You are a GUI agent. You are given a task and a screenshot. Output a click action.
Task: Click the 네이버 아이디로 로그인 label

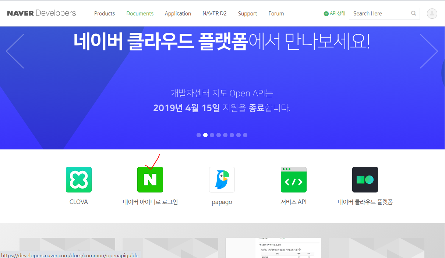(x=150, y=202)
